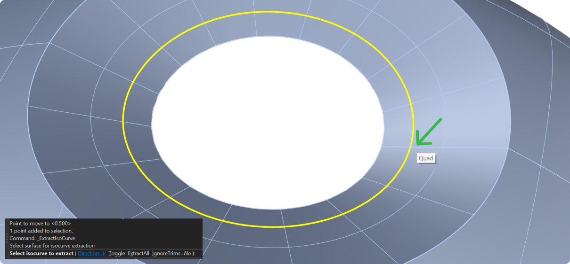Click the 'Select isocurve to extract' prompt
This screenshot has width=570, height=264.
(x=41, y=253)
